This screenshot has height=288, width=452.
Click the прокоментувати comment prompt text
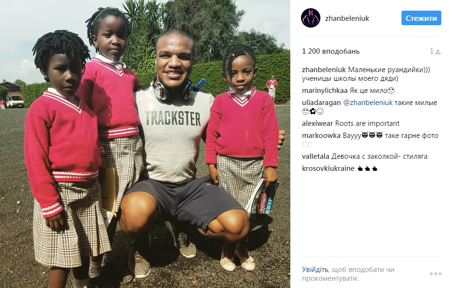[x=330, y=278]
